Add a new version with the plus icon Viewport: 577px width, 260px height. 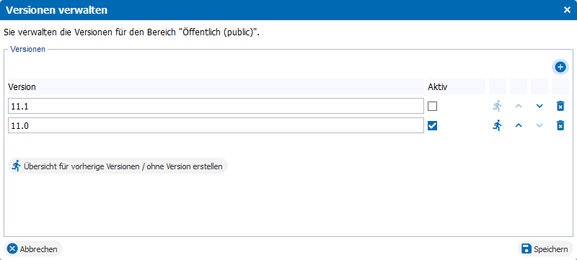point(560,67)
